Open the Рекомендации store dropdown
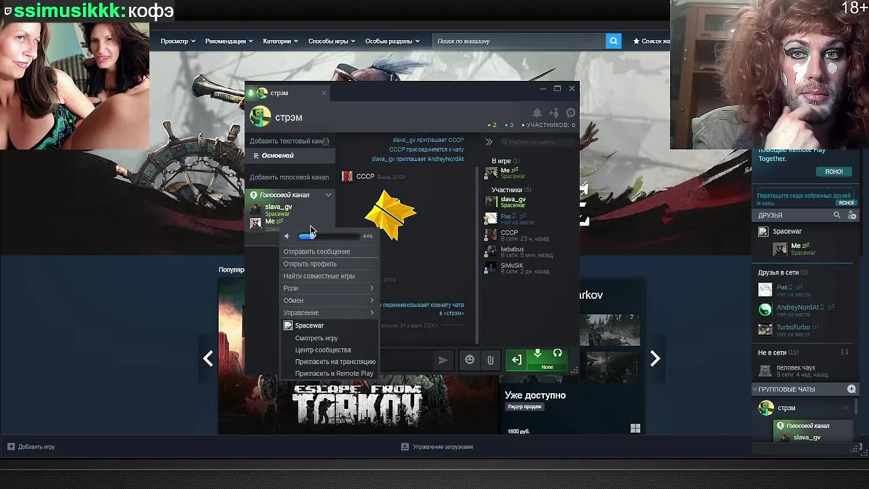 229,41
